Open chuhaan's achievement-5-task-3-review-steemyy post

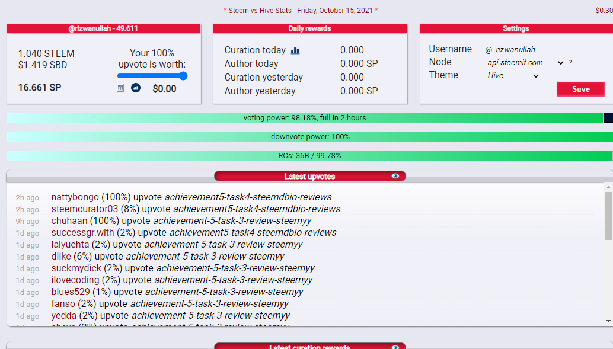coord(232,221)
